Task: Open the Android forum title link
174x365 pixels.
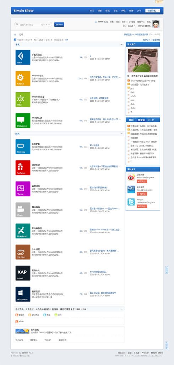Action: (x=38, y=76)
